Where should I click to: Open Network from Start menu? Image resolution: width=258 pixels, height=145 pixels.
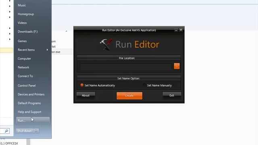pos(23,67)
